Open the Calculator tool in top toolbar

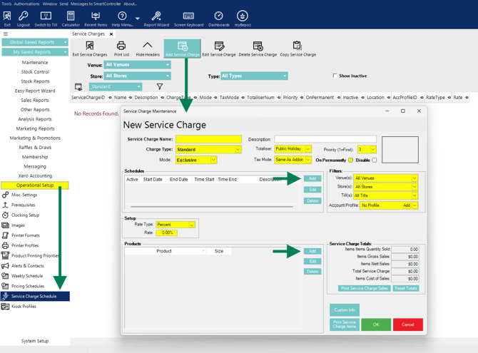[71, 19]
